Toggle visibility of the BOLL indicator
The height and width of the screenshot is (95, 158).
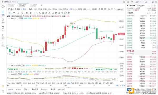pyautogui.click(x=20, y=18)
